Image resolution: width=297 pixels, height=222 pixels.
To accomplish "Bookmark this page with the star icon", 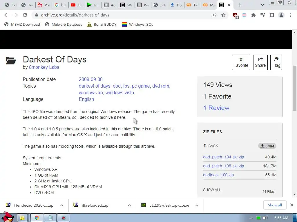I will [223, 15].
